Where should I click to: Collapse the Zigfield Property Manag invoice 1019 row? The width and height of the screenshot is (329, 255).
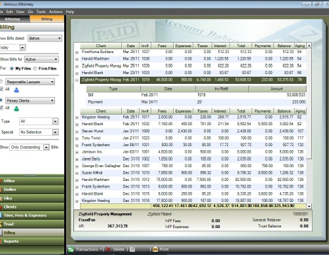(77, 80)
